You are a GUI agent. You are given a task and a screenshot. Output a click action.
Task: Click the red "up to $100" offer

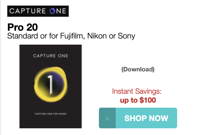pos(138,100)
